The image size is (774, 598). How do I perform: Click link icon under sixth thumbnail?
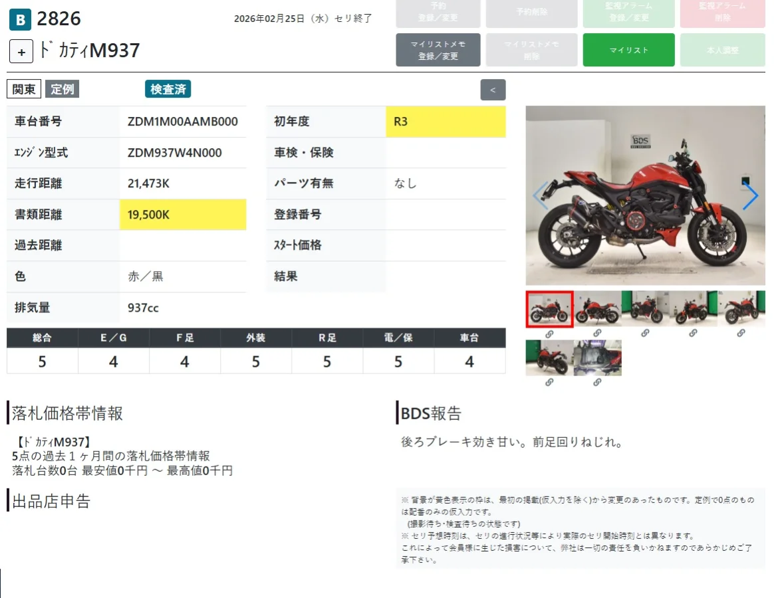pyautogui.click(x=549, y=382)
